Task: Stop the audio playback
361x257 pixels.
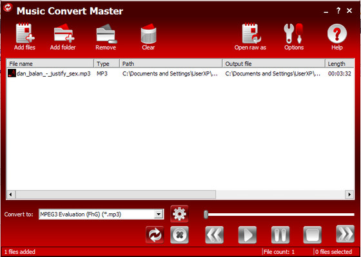Action: 313,234
